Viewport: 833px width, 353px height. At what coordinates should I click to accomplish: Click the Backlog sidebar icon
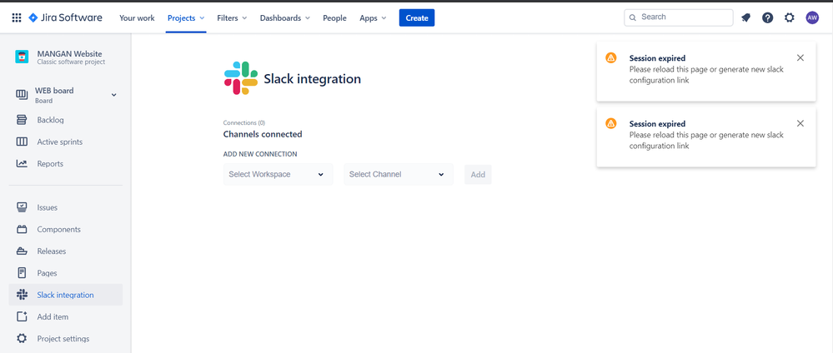(22, 120)
